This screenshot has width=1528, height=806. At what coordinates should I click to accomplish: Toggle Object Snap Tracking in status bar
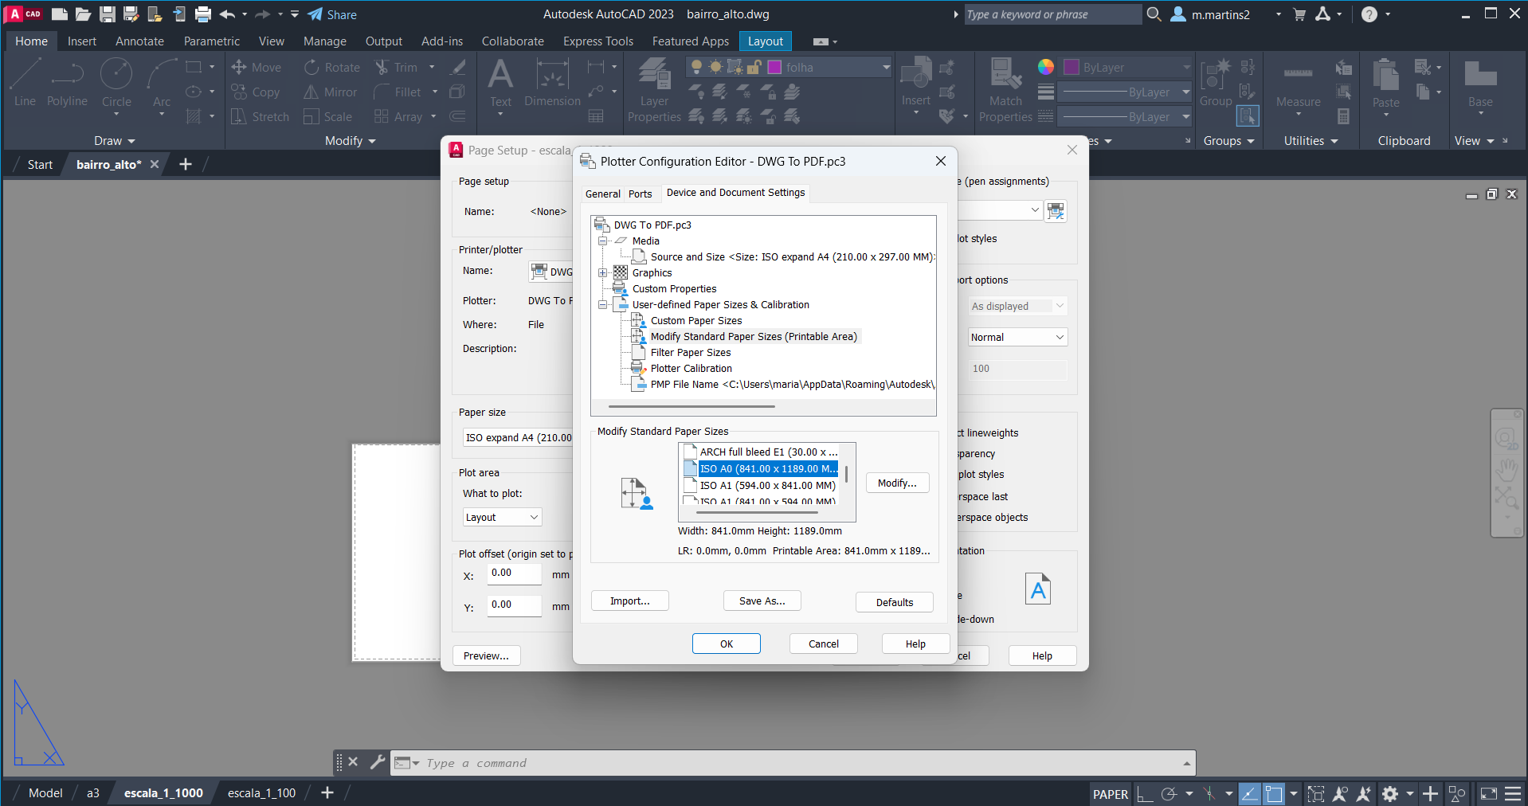pyautogui.click(x=1249, y=794)
